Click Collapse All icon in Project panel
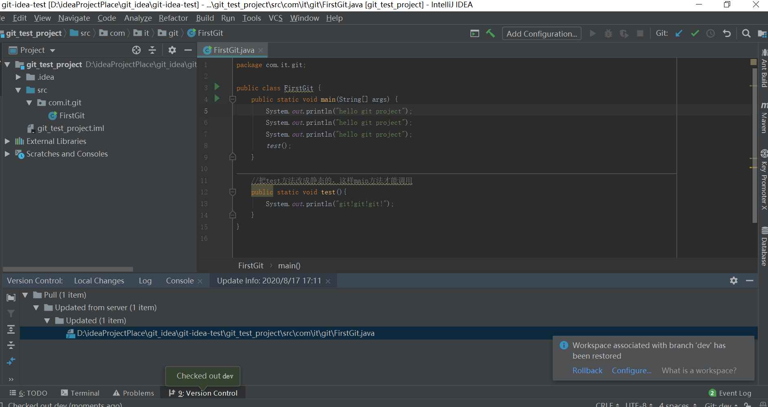The height and width of the screenshot is (407, 768). 152,50
